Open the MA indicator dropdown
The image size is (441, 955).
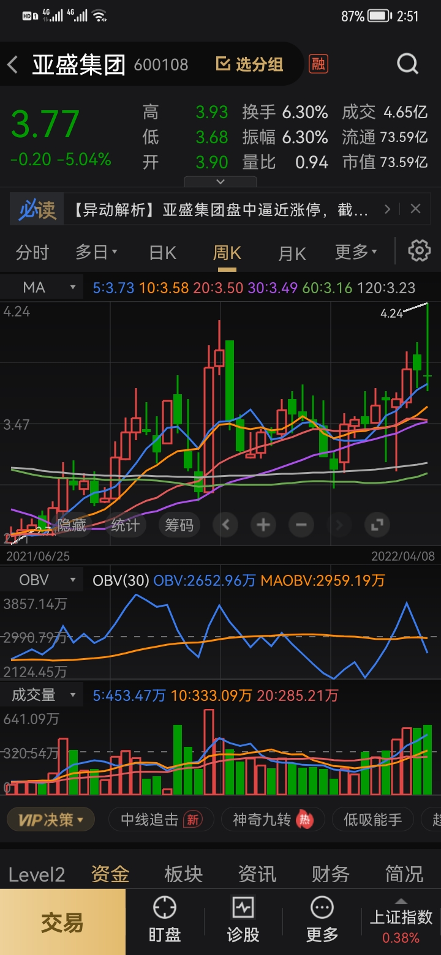(42, 287)
